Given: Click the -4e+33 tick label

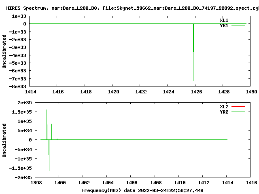Looking at the screenshot, I should [x=17, y=55].
